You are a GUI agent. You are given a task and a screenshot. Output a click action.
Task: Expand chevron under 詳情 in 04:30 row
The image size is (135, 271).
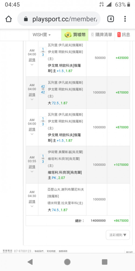tap(32, 206)
